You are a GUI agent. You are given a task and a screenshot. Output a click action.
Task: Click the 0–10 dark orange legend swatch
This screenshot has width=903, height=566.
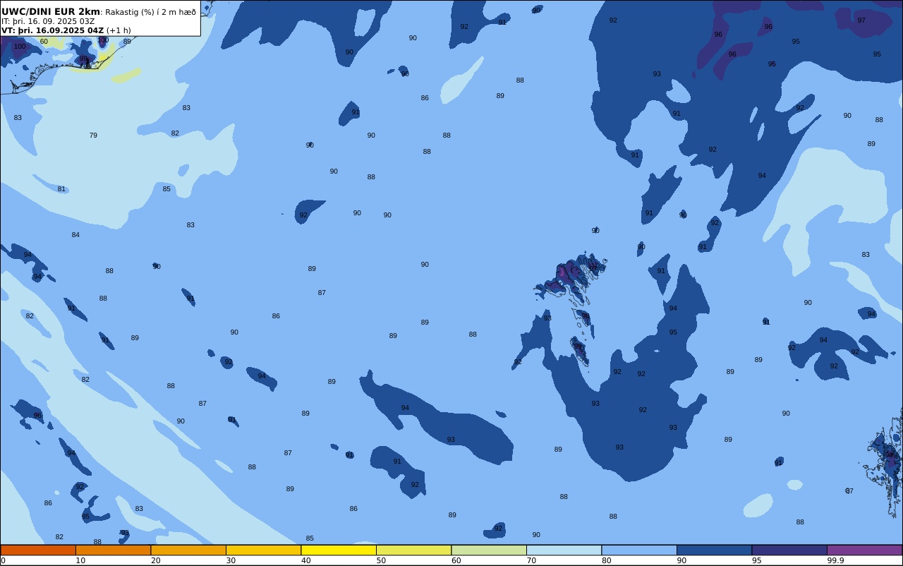pyautogui.click(x=38, y=550)
